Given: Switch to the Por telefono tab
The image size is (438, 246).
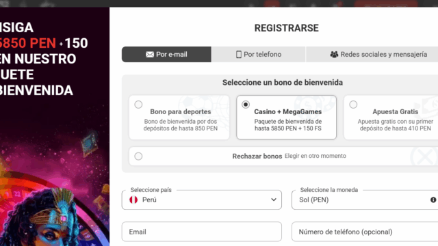Looking at the screenshot, I should [x=259, y=55].
